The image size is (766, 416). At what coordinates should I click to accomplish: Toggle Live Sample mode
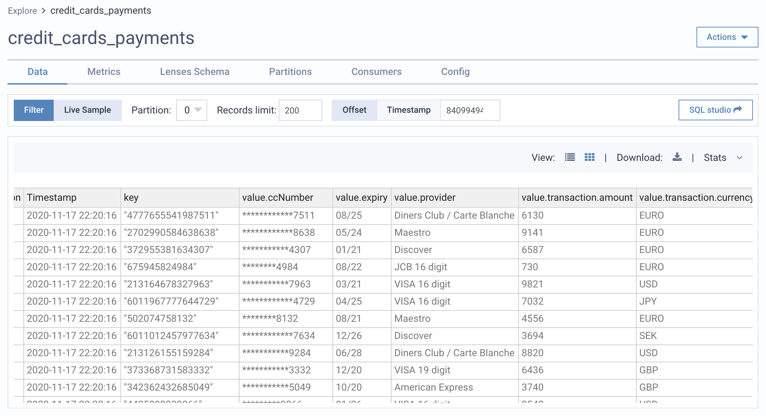(87, 110)
